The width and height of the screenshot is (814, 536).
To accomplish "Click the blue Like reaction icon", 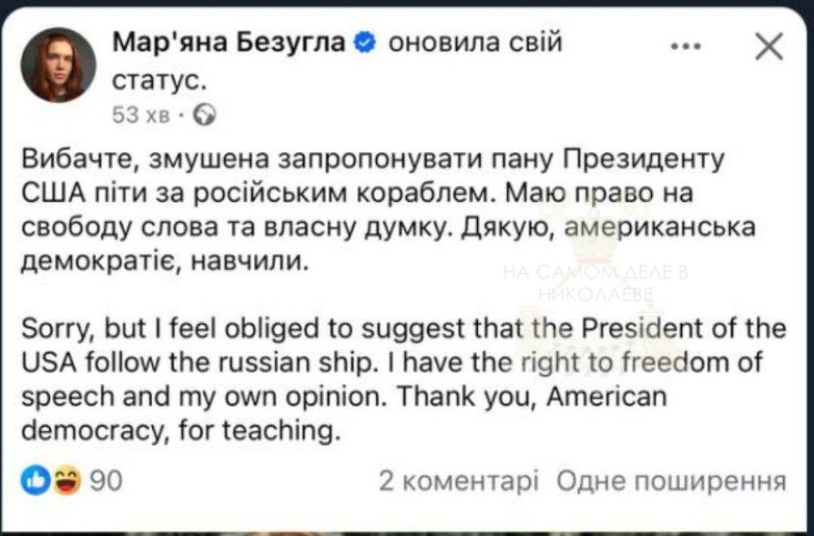I will 36,480.
